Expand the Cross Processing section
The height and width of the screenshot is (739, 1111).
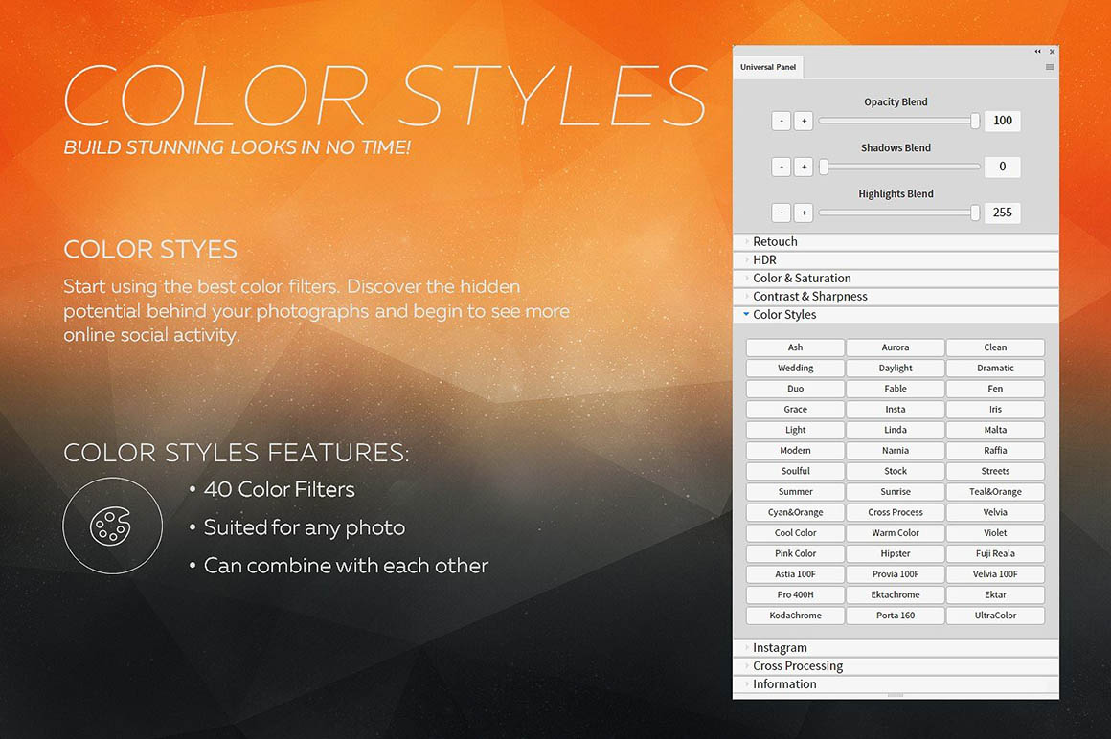tap(797, 665)
